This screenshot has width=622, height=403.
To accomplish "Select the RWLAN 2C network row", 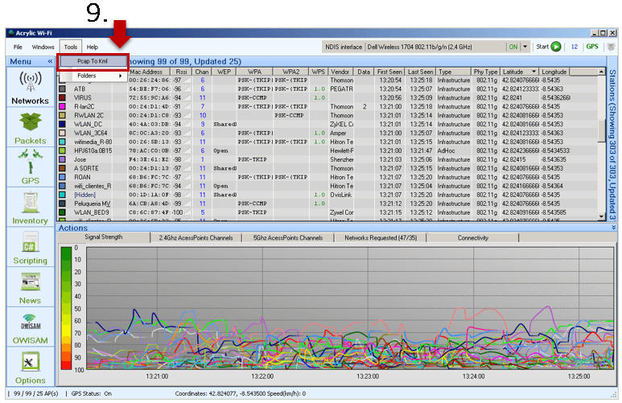I will pyautogui.click(x=327, y=115).
